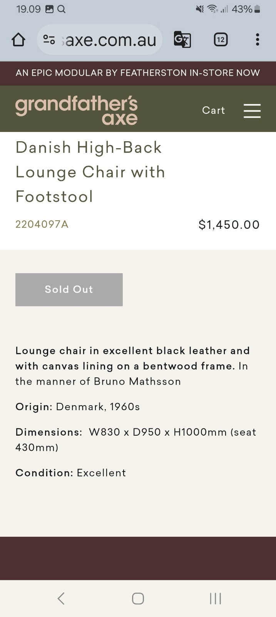276x617 pixels.
Task: Open Android recent apps button
Action: [x=215, y=598]
